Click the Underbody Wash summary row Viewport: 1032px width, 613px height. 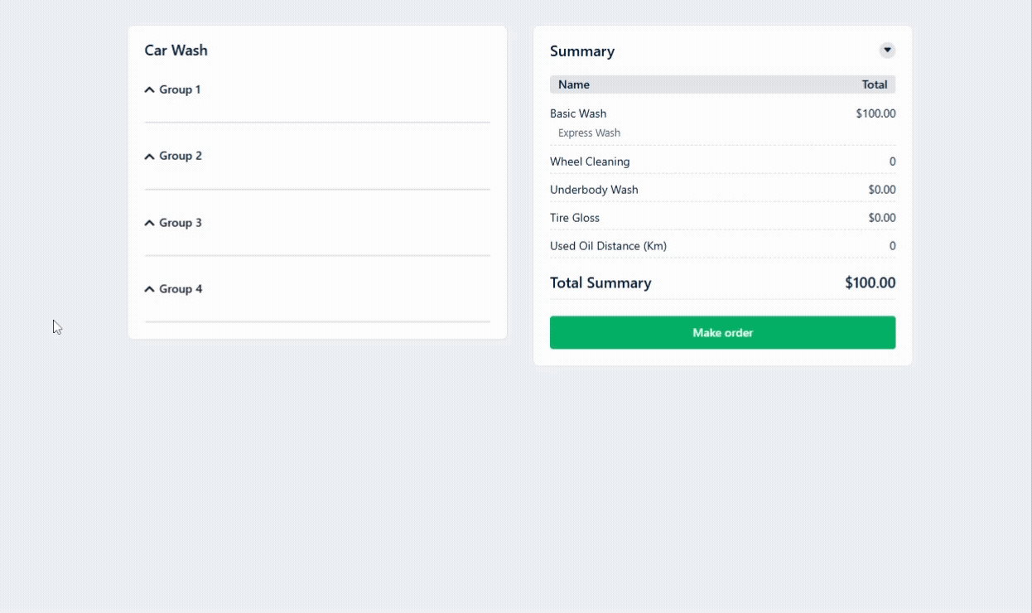tap(594, 190)
